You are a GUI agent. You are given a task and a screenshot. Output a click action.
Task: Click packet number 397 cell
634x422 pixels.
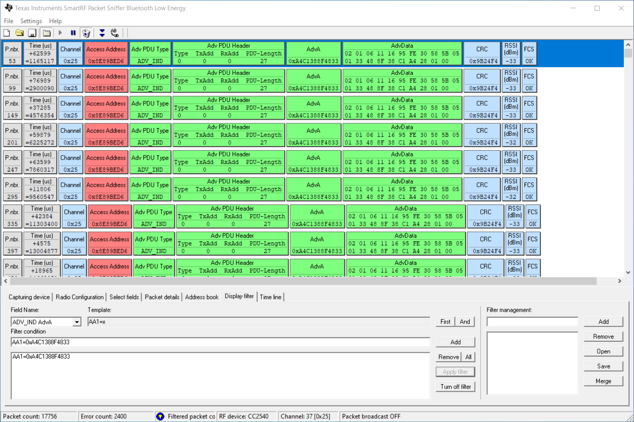pos(12,243)
